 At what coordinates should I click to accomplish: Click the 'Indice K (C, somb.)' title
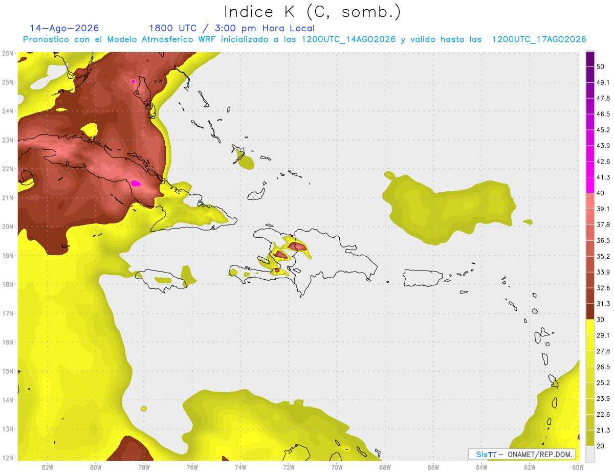313,12
